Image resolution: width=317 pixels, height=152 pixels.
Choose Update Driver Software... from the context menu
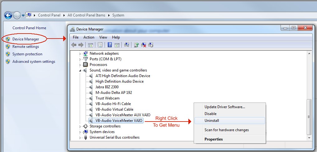(x=229, y=107)
